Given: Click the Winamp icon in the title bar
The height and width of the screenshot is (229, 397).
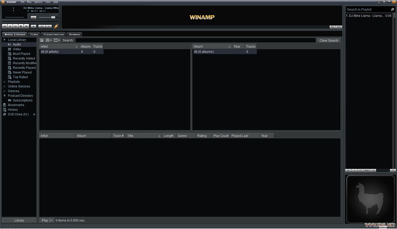Looking at the screenshot, I should pyautogui.click(x=3, y=2).
